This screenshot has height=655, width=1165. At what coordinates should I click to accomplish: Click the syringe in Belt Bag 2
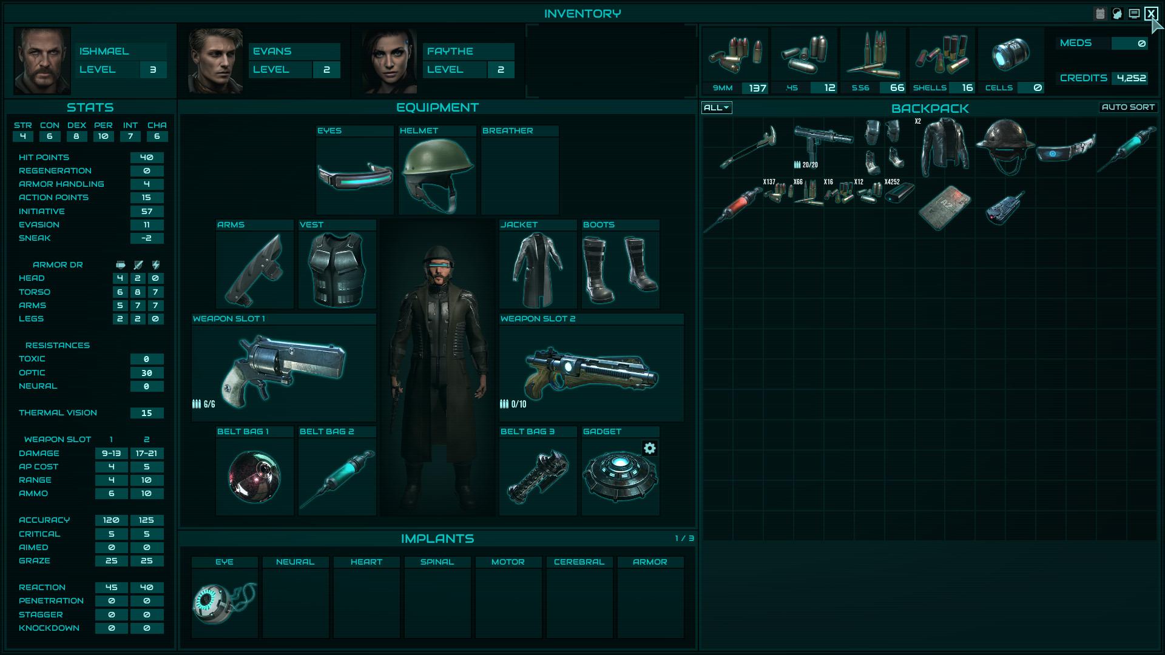click(x=336, y=476)
